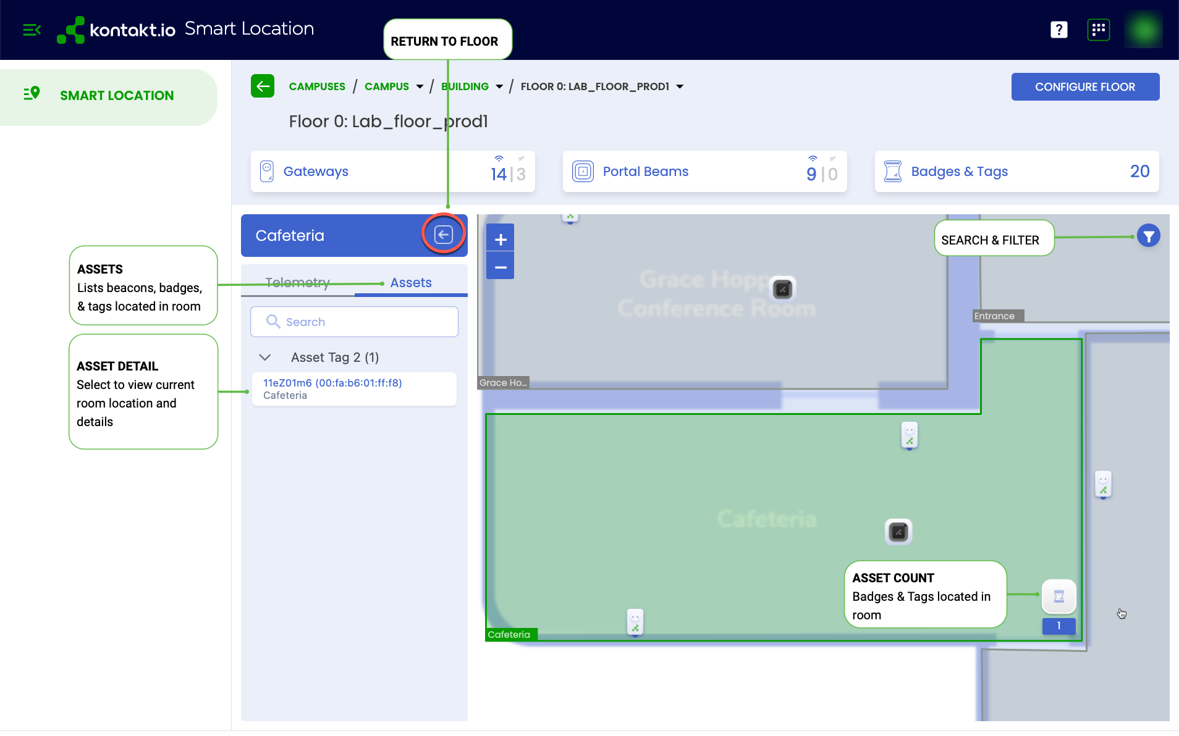Switch to the Assets tab
1179x736 pixels.
click(x=411, y=282)
